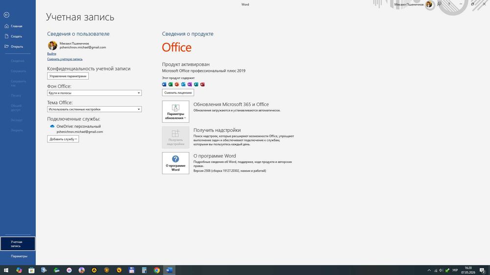Show hidden tray icons chevron
The width and height of the screenshot is (490, 275).
pyautogui.click(x=429, y=270)
